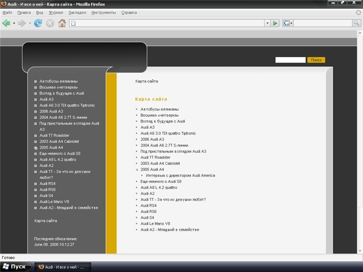363x272 pixels.
Task: Open Интервью с директором Audi America link
Action: (x=180, y=175)
